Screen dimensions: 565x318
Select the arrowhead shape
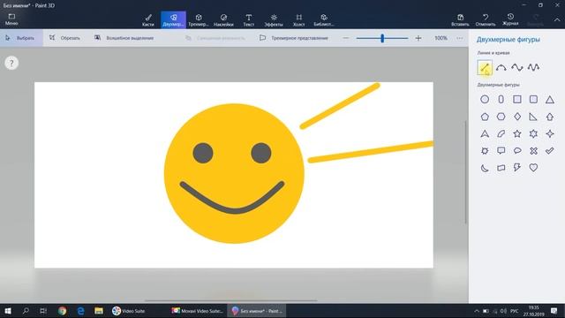click(485, 133)
